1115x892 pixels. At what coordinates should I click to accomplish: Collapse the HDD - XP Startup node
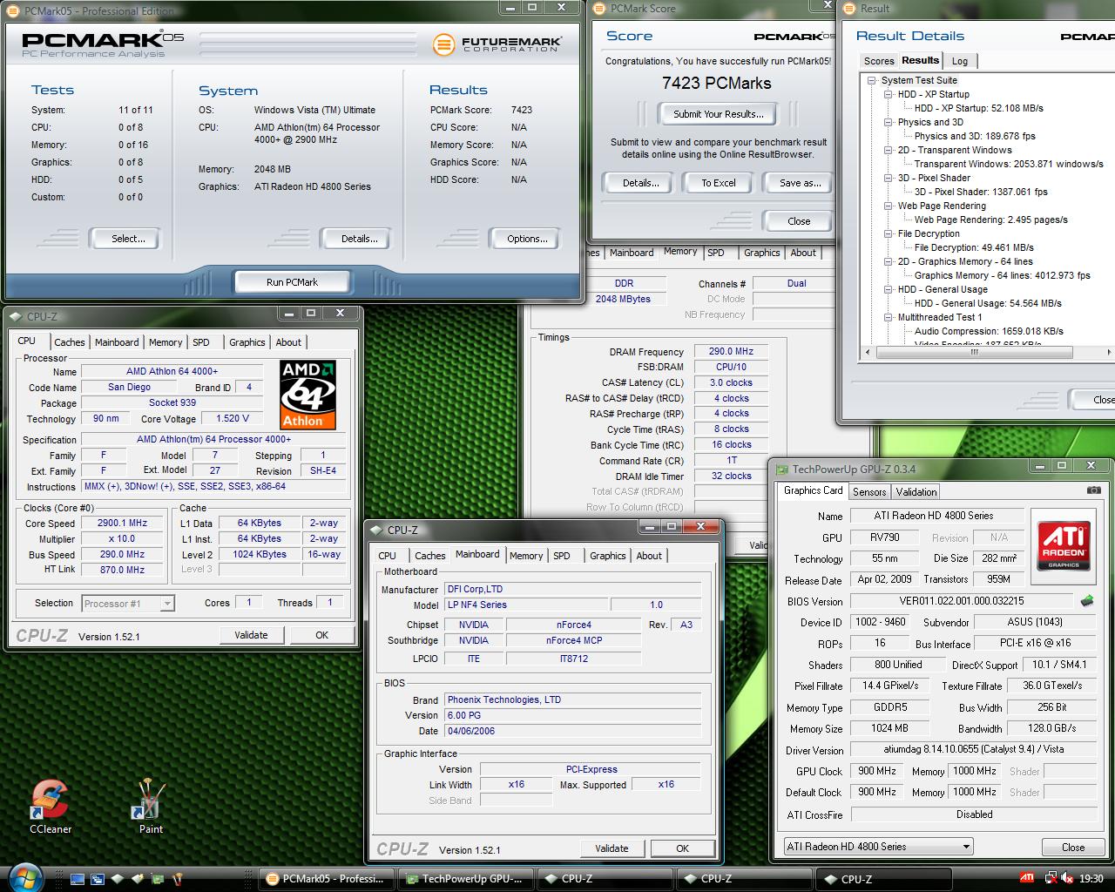tap(888, 94)
